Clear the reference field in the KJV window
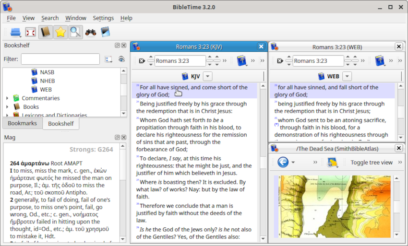Screen dimensions: 408x246 click(142, 61)
